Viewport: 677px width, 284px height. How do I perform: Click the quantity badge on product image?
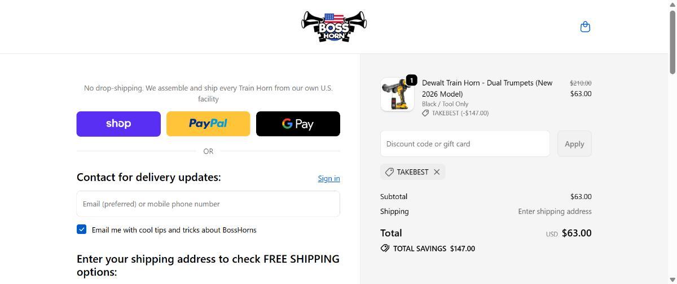pos(411,80)
